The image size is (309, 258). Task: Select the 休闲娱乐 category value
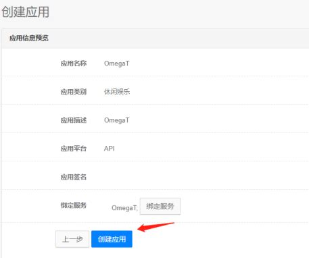coord(117,92)
